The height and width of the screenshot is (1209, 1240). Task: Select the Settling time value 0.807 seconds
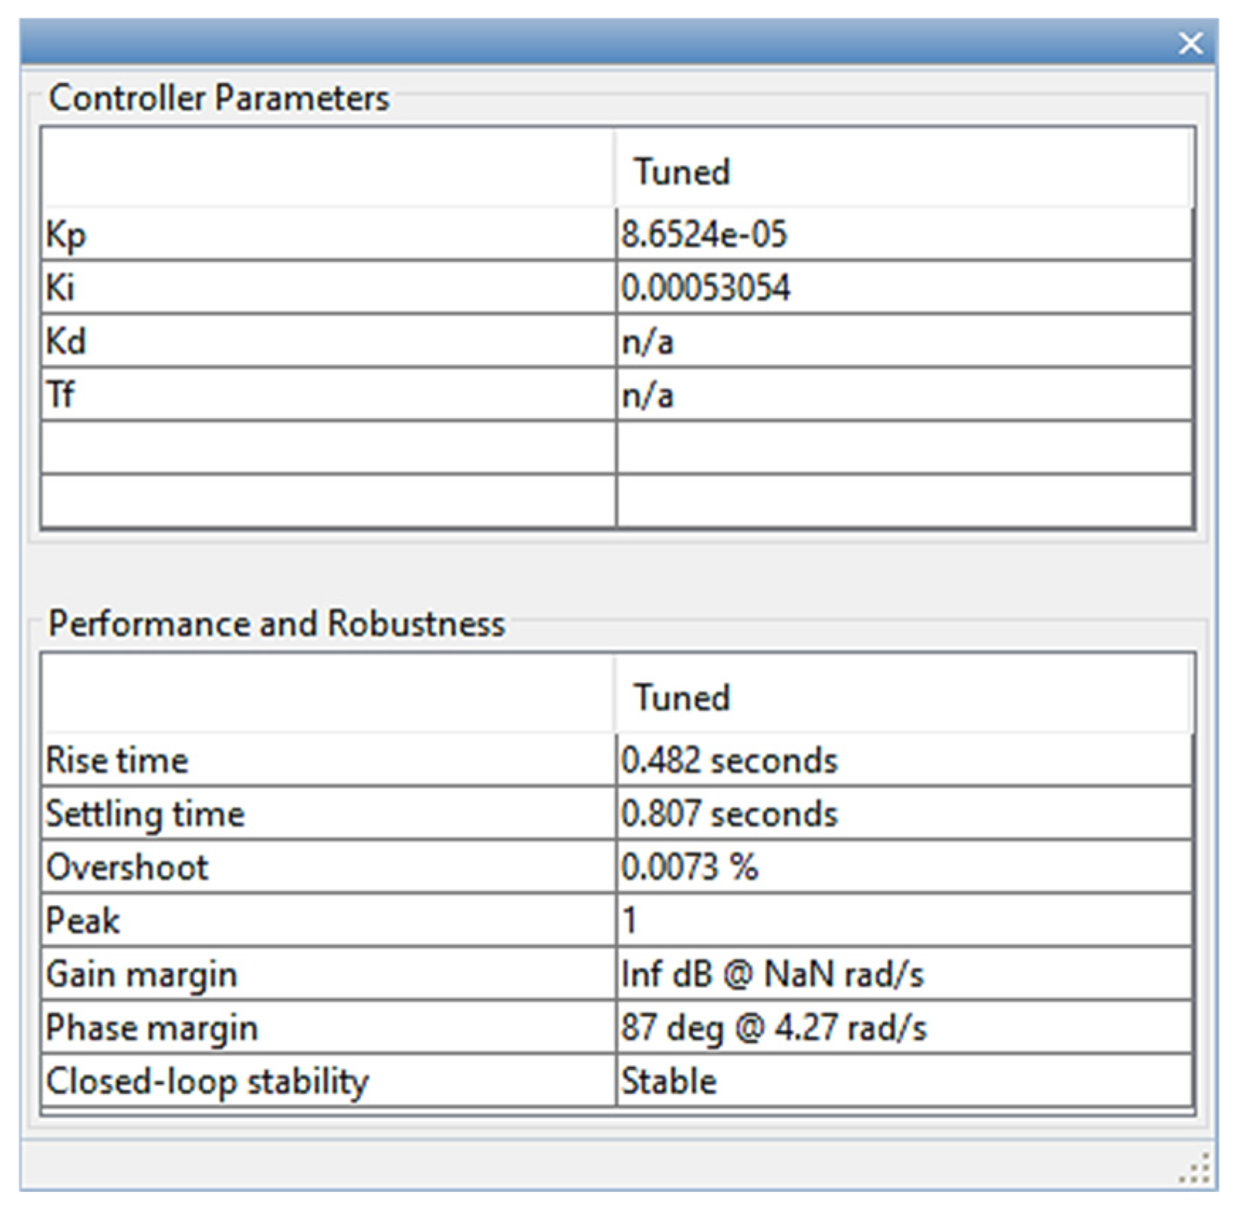click(729, 814)
